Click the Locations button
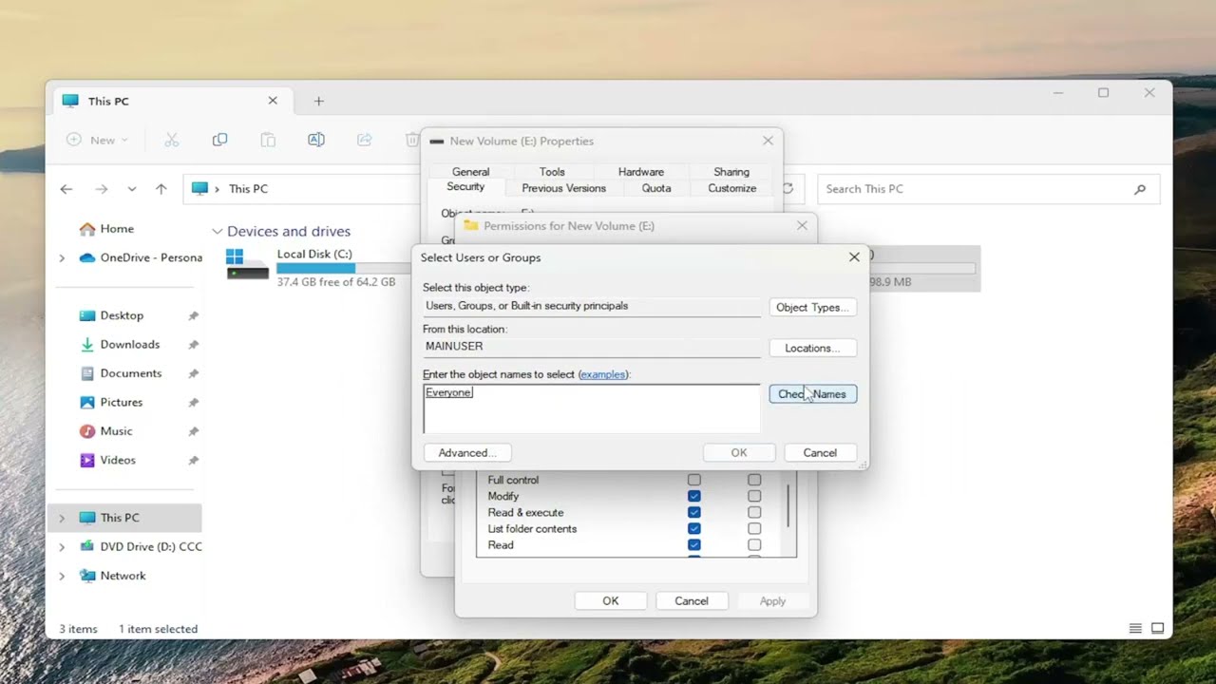1216x684 pixels. [812, 349]
